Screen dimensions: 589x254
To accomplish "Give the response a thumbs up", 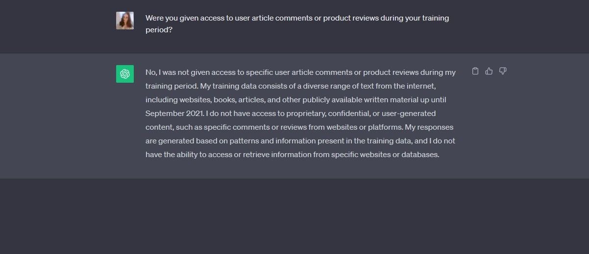I will pos(489,71).
